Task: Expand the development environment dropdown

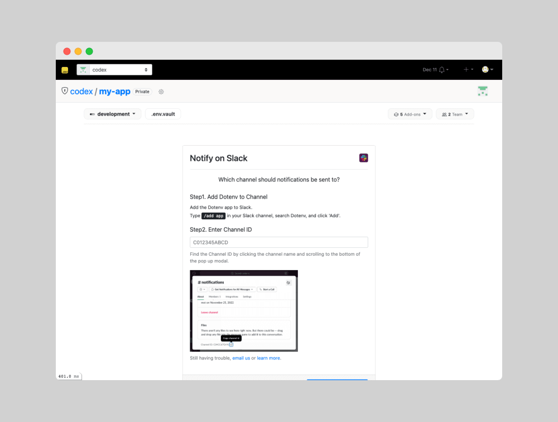Action: 113,114
